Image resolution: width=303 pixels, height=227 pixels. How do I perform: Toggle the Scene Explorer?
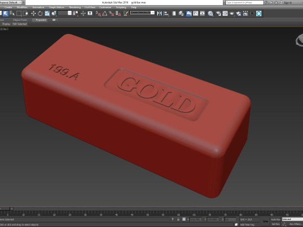pos(174,13)
